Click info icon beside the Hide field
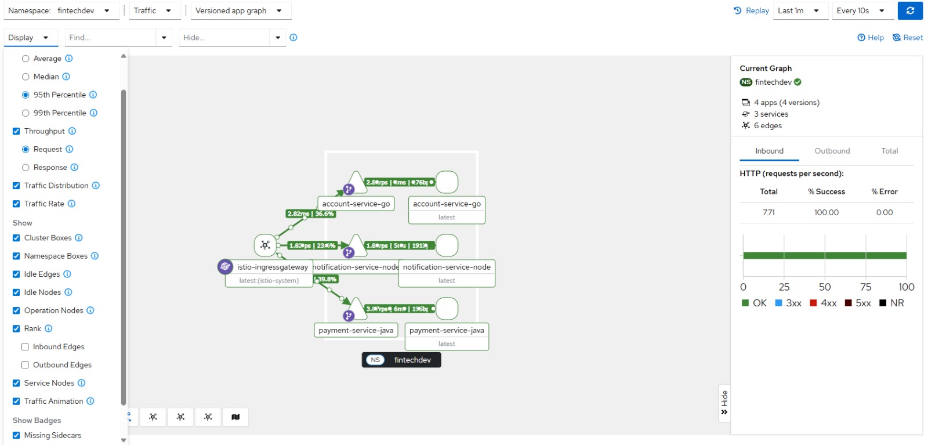This screenshot has height=445, width=928. [293, 38]
